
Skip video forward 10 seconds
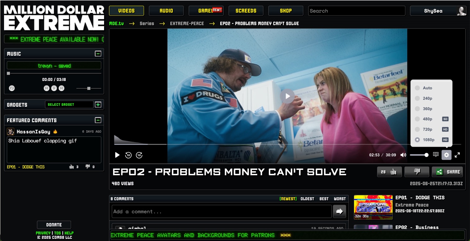139,155
